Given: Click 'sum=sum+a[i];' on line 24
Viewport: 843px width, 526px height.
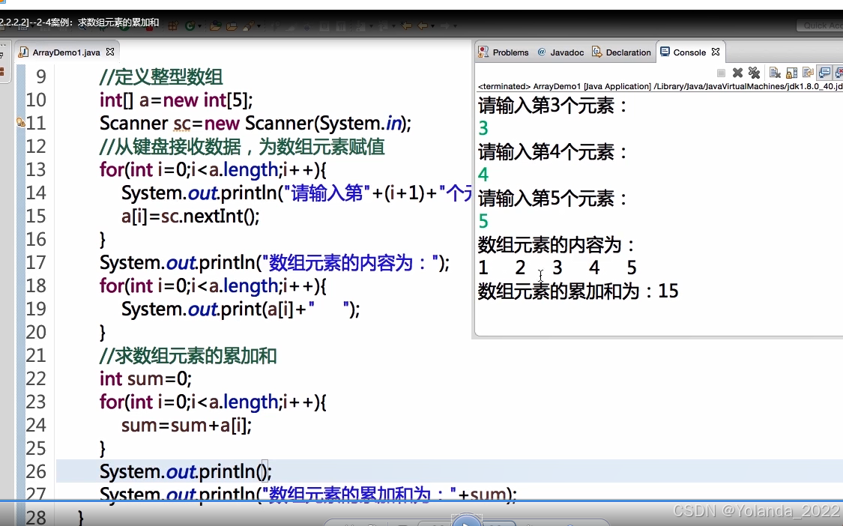Looking at the screenshot, I should [186, 425].
